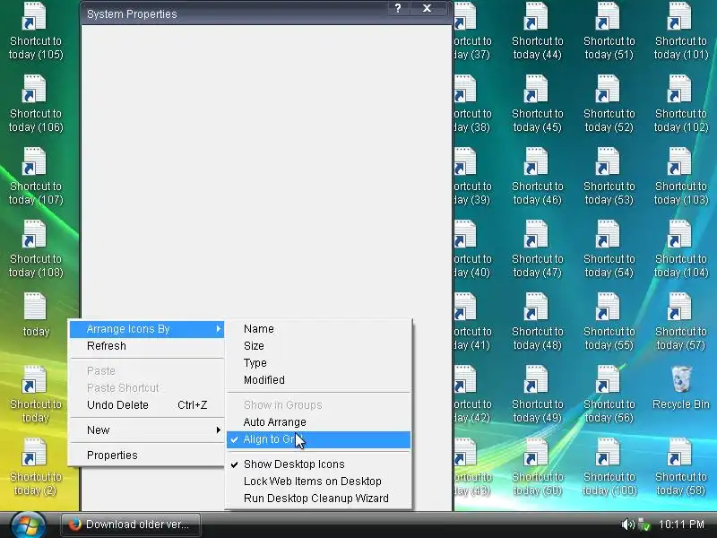The image size is (717, 538).
Task: Close the System Properties window
Action: [428, 8]
